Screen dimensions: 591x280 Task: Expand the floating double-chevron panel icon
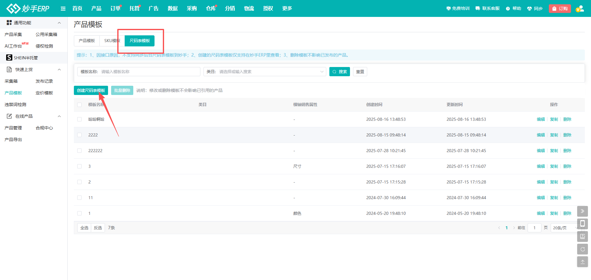click(582, 211)
